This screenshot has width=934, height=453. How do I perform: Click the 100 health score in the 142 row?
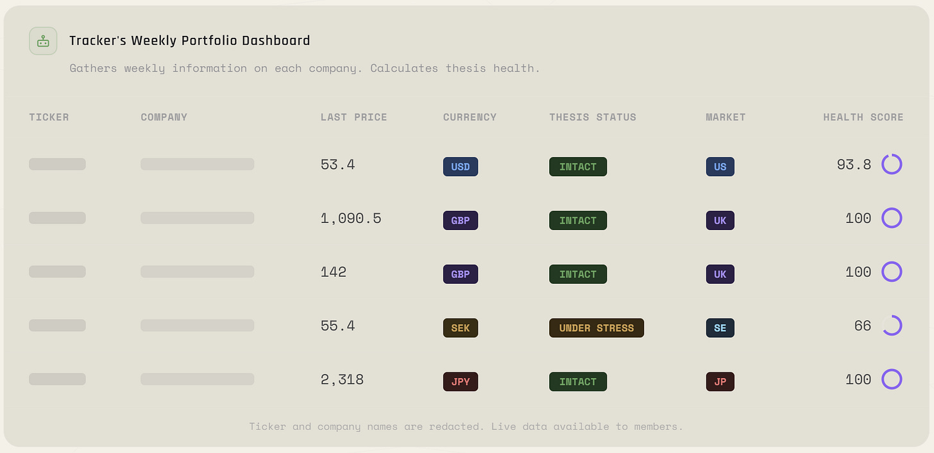pos(858,272)
